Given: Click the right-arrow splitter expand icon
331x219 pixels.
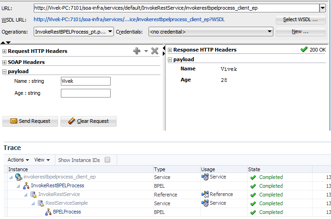Looking at the screenshot, I should pyautogui.click(x=164, y=54).
